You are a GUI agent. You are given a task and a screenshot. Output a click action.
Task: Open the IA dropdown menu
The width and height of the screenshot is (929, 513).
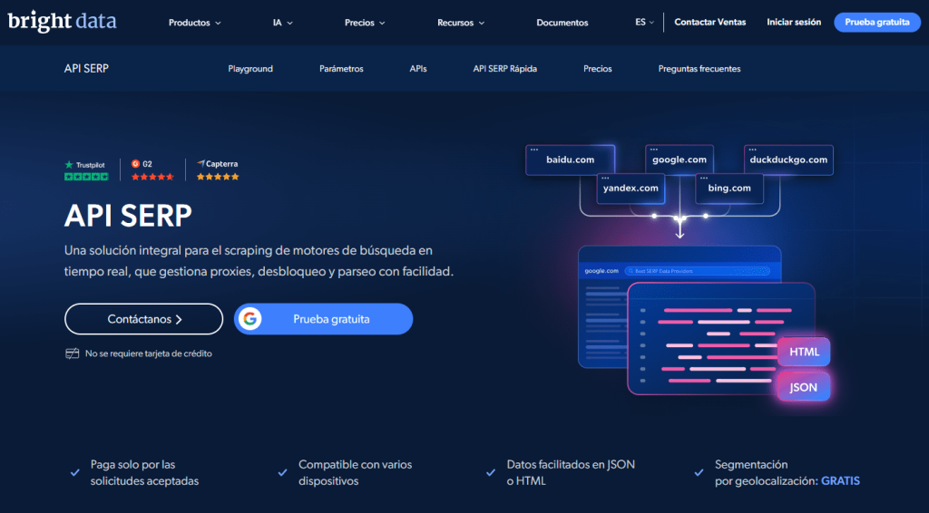pyautogui.click(x=283, y=23)
